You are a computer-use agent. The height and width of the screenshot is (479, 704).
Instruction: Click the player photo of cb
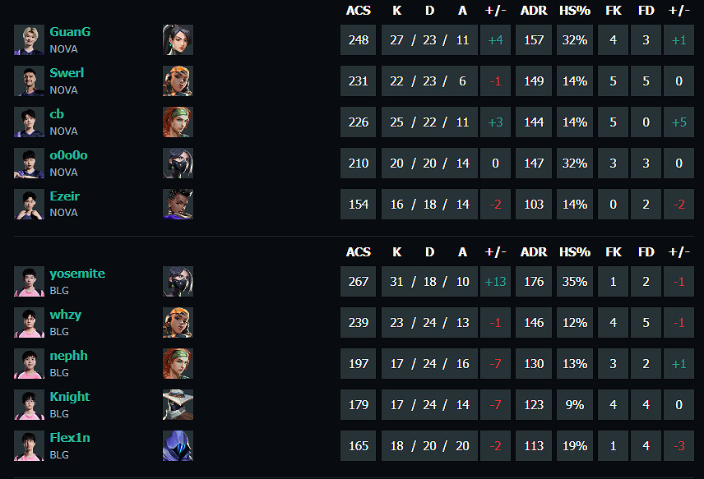(29, 122)
